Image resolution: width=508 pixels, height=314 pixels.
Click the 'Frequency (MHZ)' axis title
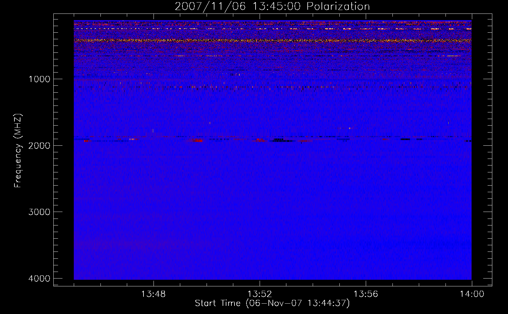click(x=18, y=150)
